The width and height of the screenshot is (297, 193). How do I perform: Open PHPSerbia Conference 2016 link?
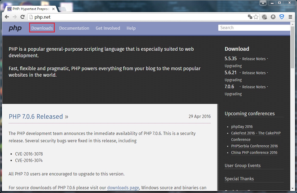coord(254,146)
